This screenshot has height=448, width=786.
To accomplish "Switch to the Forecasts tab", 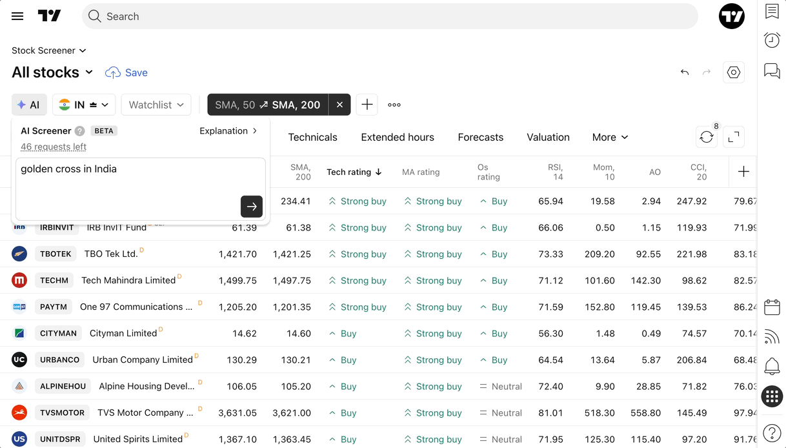I will point(481,137).
